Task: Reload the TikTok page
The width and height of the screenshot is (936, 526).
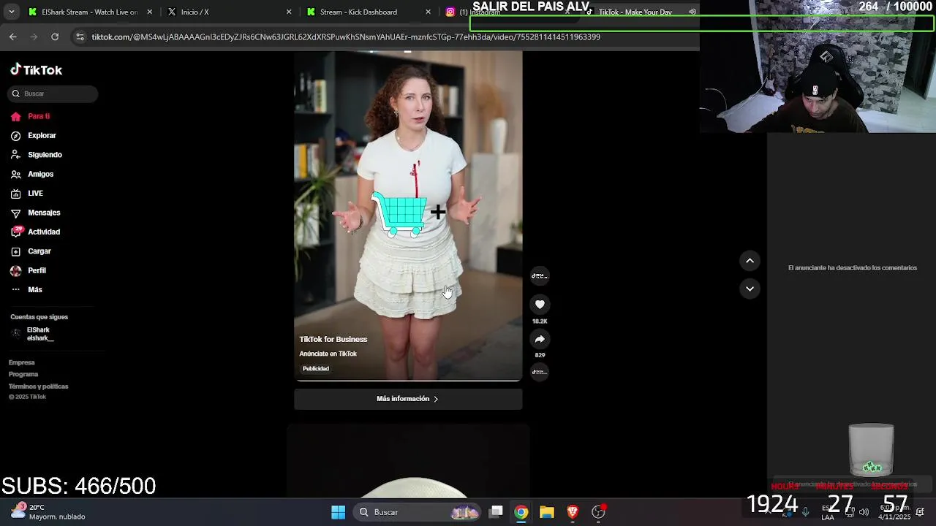Action: [x=55, y=37]
